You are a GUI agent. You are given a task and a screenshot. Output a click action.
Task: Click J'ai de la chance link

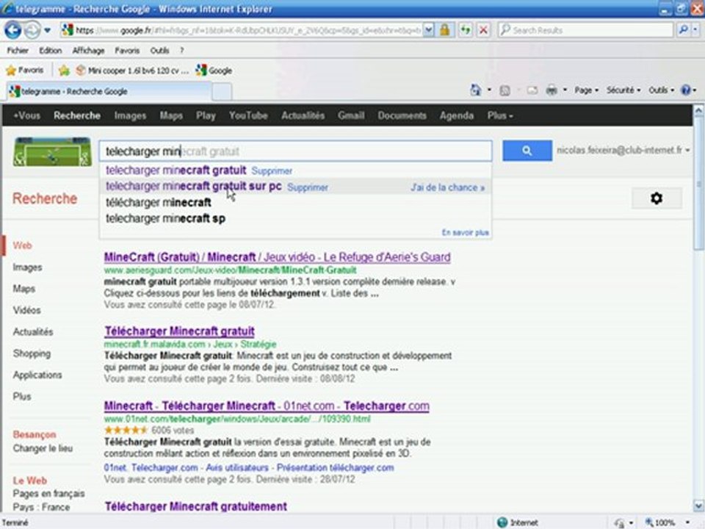(448, 187)
